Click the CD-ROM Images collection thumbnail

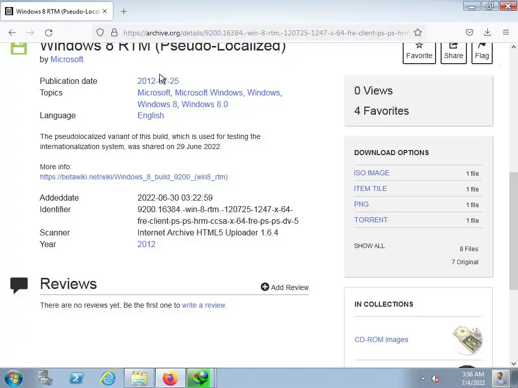[x=468, y=340]
